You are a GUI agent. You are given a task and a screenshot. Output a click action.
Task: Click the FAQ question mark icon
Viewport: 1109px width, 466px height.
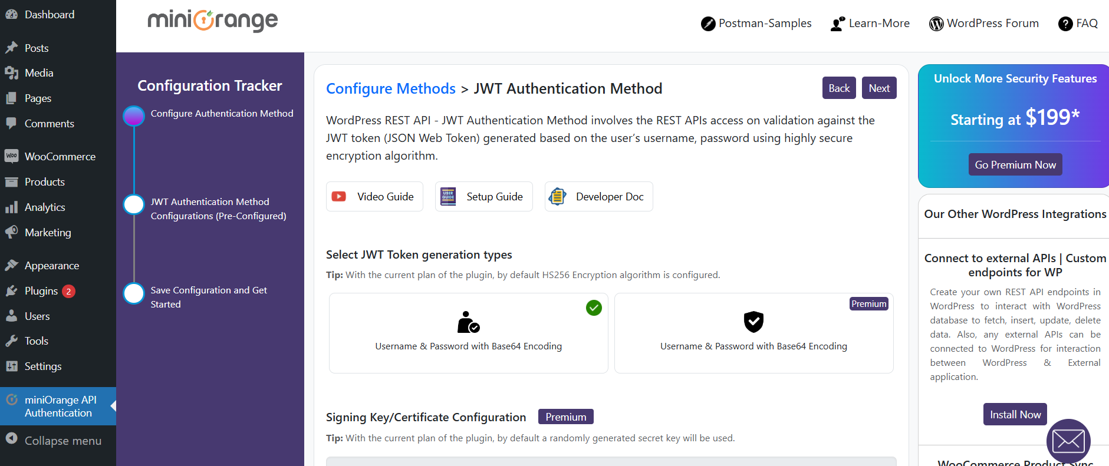(1065, 24)
